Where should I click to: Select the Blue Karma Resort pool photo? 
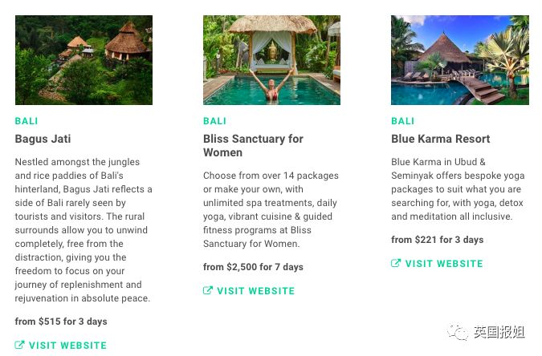pos(460,60)
